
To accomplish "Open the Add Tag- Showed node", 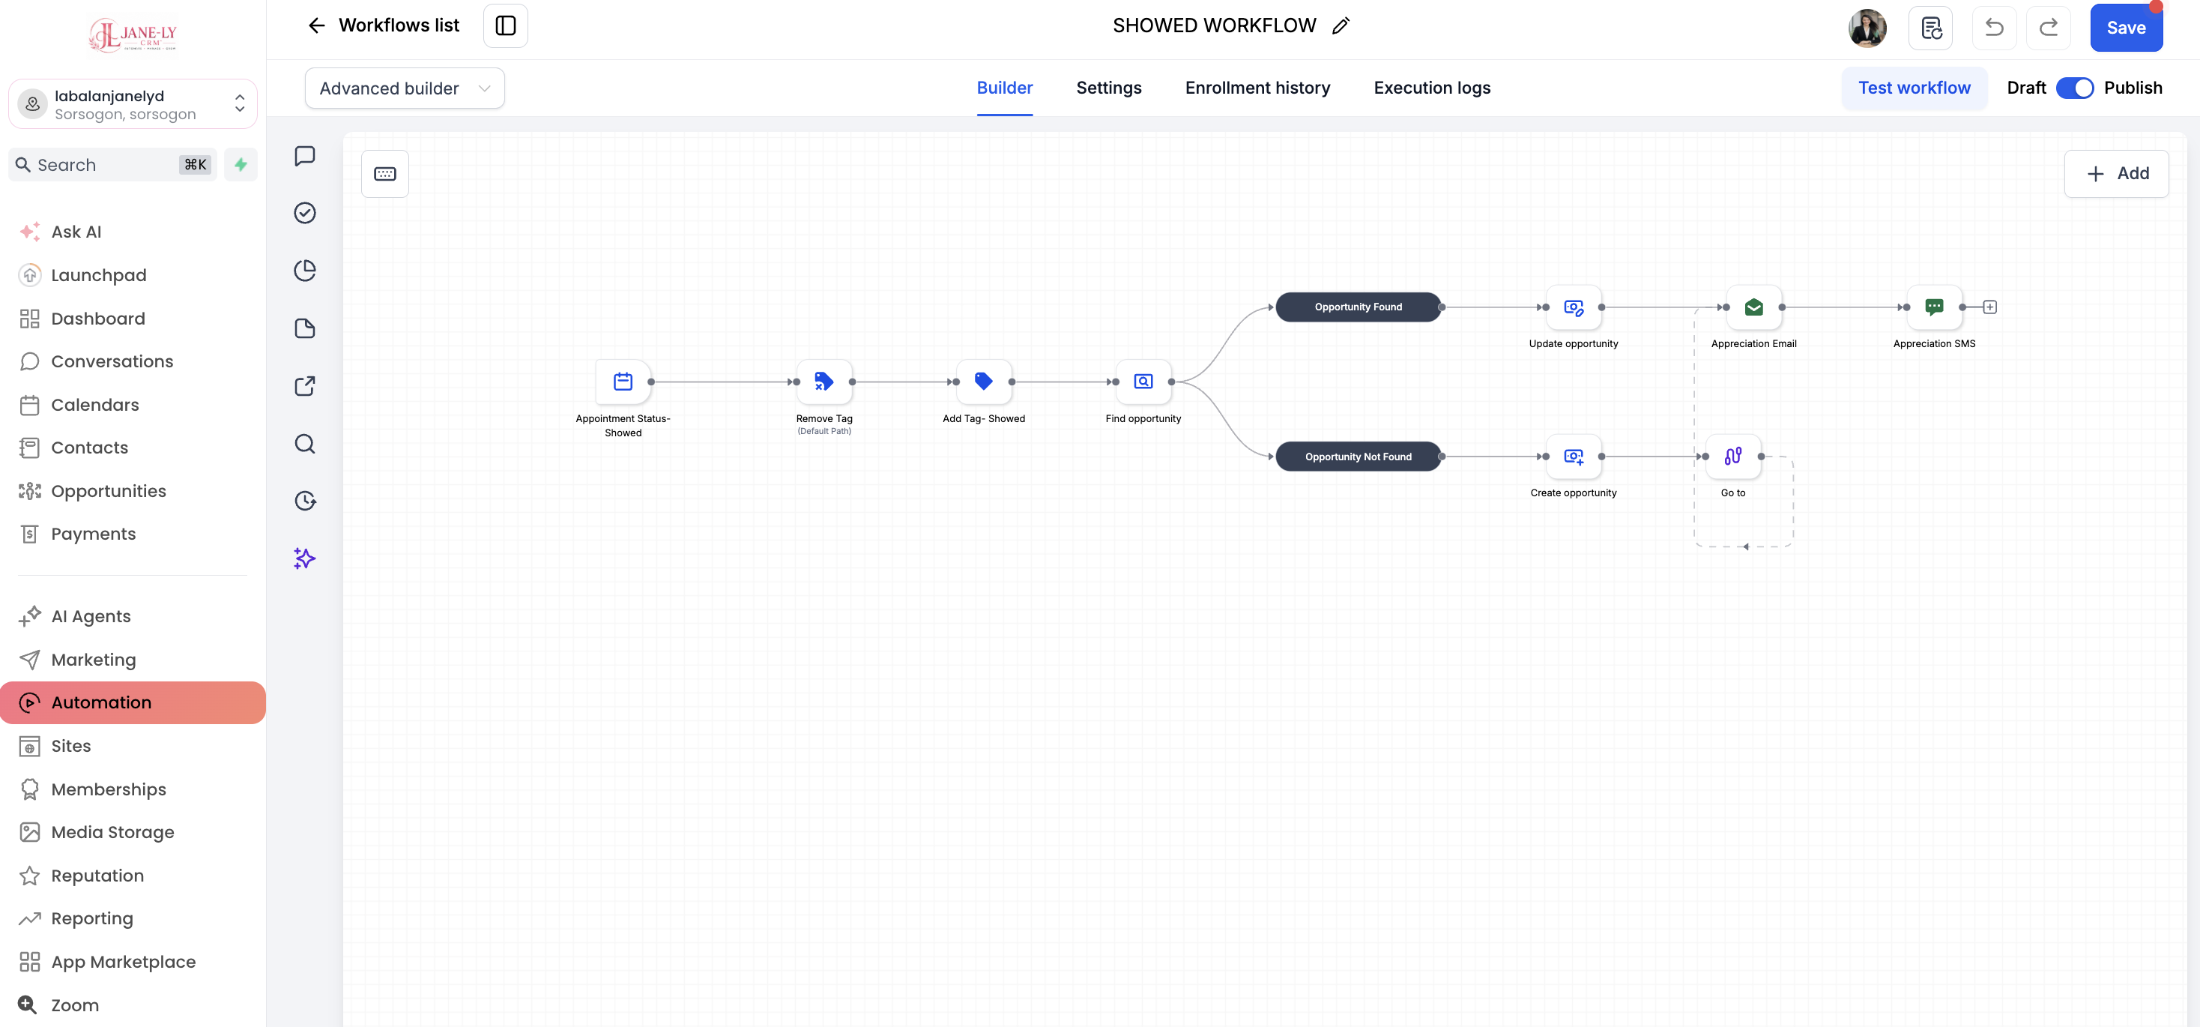I will tap(983, 381).
